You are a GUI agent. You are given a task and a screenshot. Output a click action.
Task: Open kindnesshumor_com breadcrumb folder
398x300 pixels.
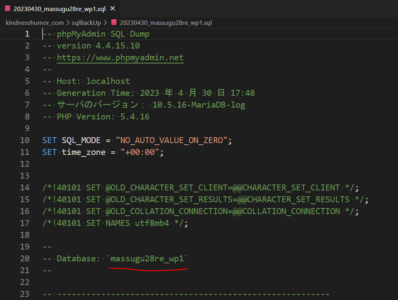[x=35, y=23]
